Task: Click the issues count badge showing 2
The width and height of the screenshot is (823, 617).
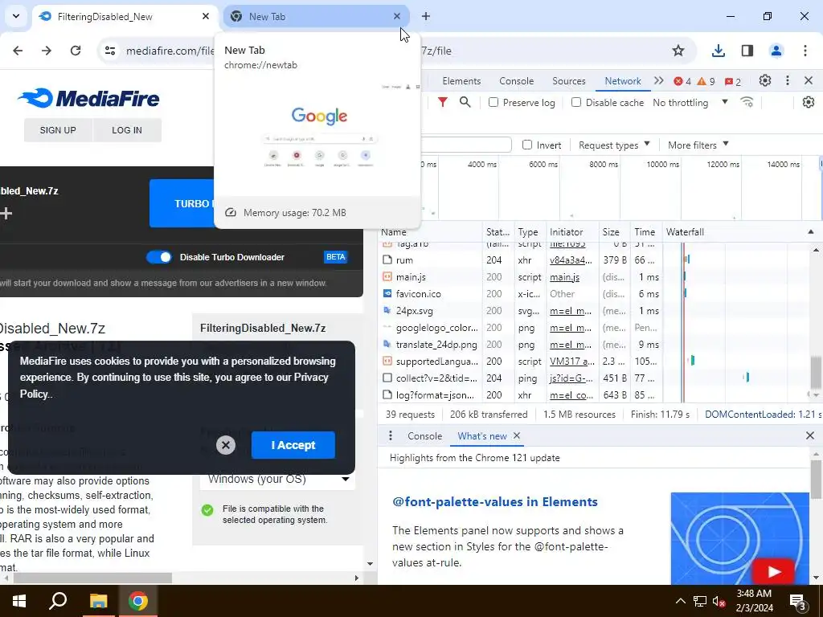Action: click(733, 81)
